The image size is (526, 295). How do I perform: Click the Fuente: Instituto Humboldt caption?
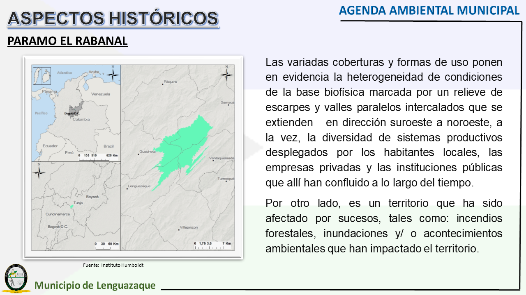tap(113, 265)
